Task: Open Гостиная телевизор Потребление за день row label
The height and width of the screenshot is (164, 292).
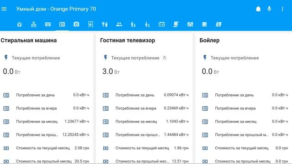Action: 135,95
